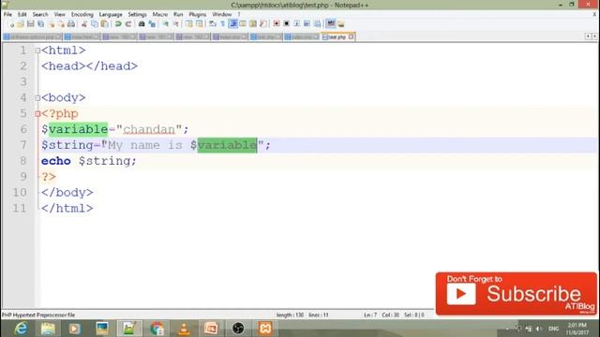The width and height of the screenshot is (600, 337).
Task: Click Run macro multiple times icon
Action: (307, 23)
